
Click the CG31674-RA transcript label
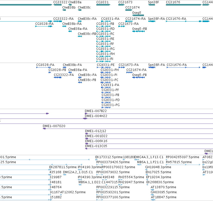tap(135, 19)
